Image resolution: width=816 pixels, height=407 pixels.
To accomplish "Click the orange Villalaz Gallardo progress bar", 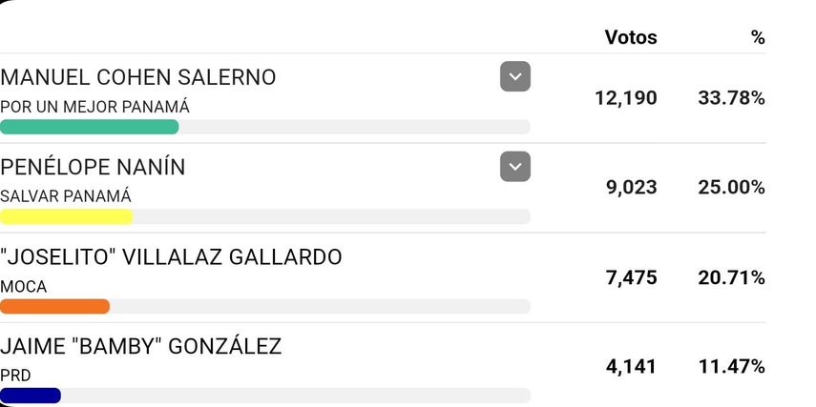I will pyautogui.click(x=54, y=306).
